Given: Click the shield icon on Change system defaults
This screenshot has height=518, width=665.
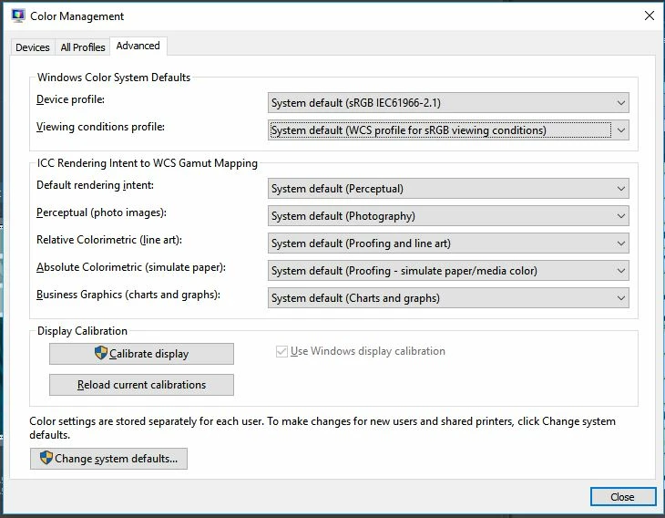Looking at the screenshot, I should click(x=46, y=458).
